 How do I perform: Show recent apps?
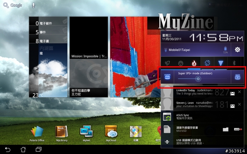(x=39, y=149)
